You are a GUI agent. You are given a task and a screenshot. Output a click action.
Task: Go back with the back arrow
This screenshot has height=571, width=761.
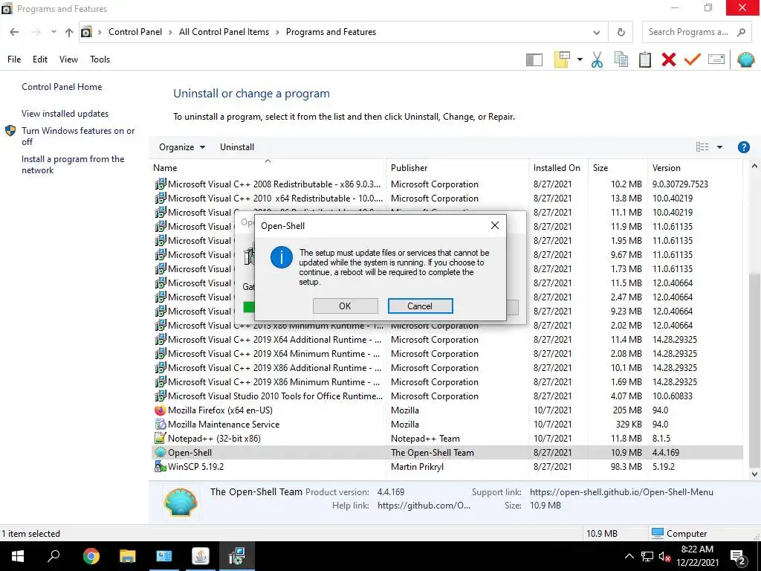[14, 32]
